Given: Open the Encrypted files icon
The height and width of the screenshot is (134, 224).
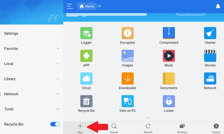Looking at the screenshot, I should tap(128, 33).
